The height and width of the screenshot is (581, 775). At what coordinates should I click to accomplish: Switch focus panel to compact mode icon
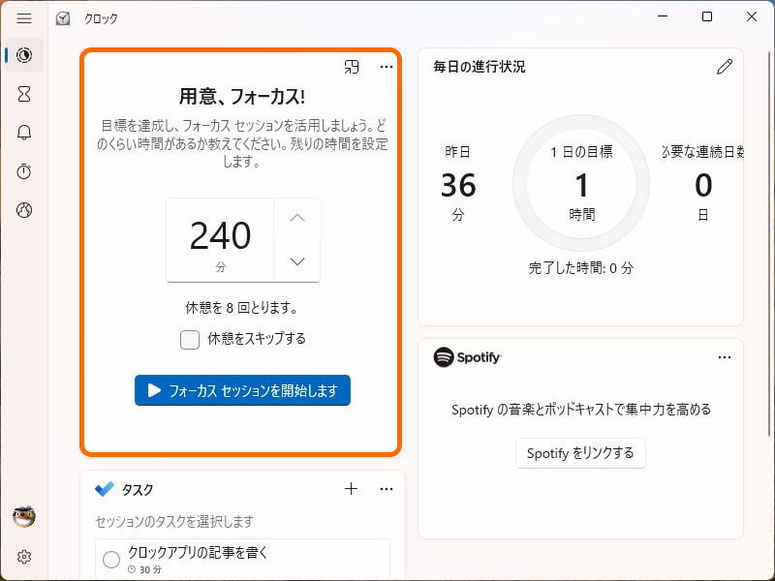(x=351, y=67)
